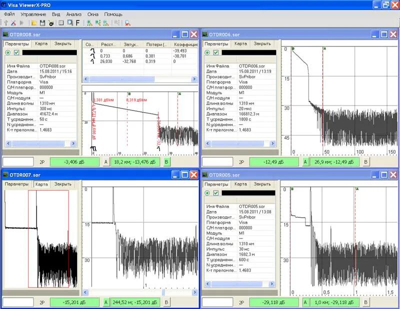This screenshot has width=400, height=309.
Task: Click marker A button in OTDR006 window
Action: coord(305,162)
